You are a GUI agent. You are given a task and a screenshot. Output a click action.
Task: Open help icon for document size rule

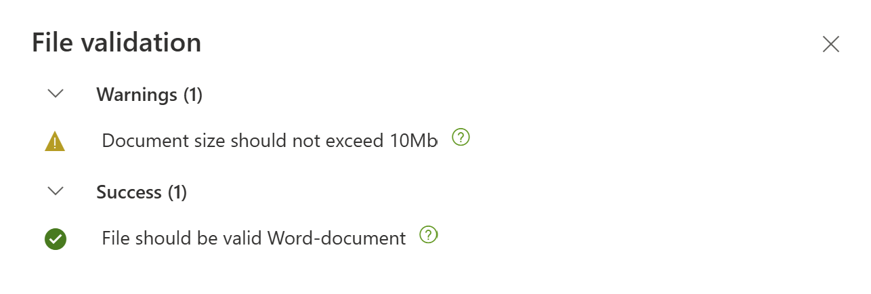(461, 138)
